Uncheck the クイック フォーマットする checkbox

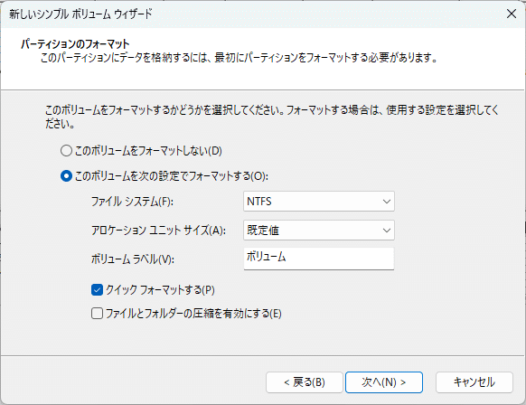(x=97, y=289)
